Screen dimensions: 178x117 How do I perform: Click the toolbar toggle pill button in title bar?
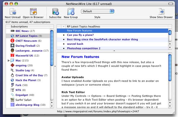coord(171,4)
